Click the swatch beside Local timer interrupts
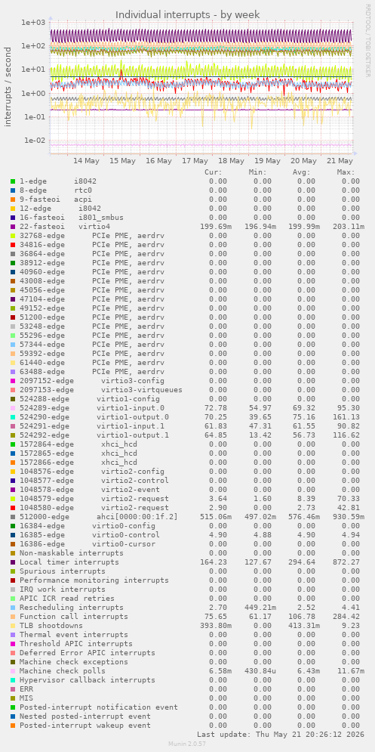This screenshot has width=375, height=752. [13, 562]
